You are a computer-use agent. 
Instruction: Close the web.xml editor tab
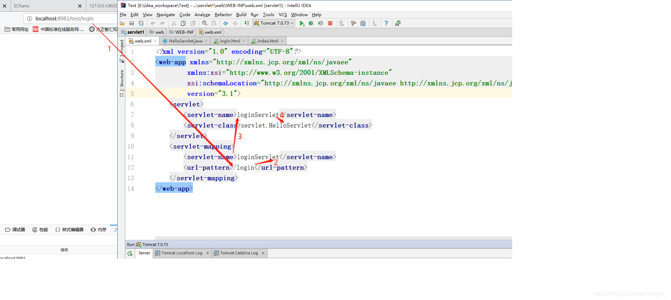155,41
